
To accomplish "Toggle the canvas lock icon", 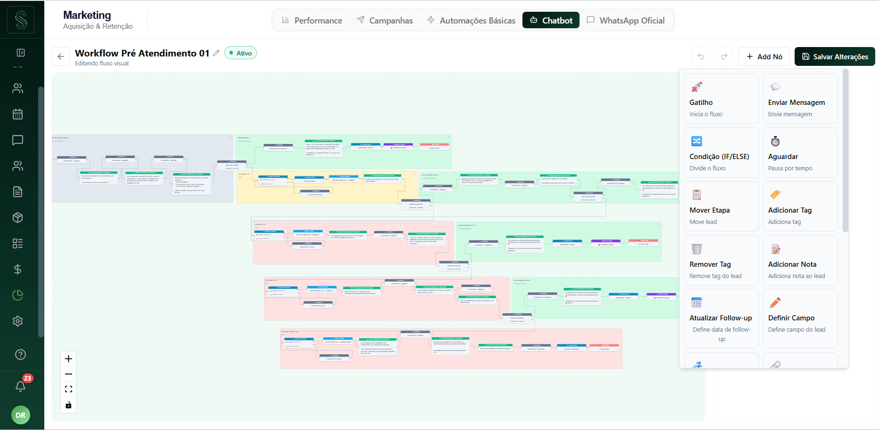I will [x=68, y=405].
